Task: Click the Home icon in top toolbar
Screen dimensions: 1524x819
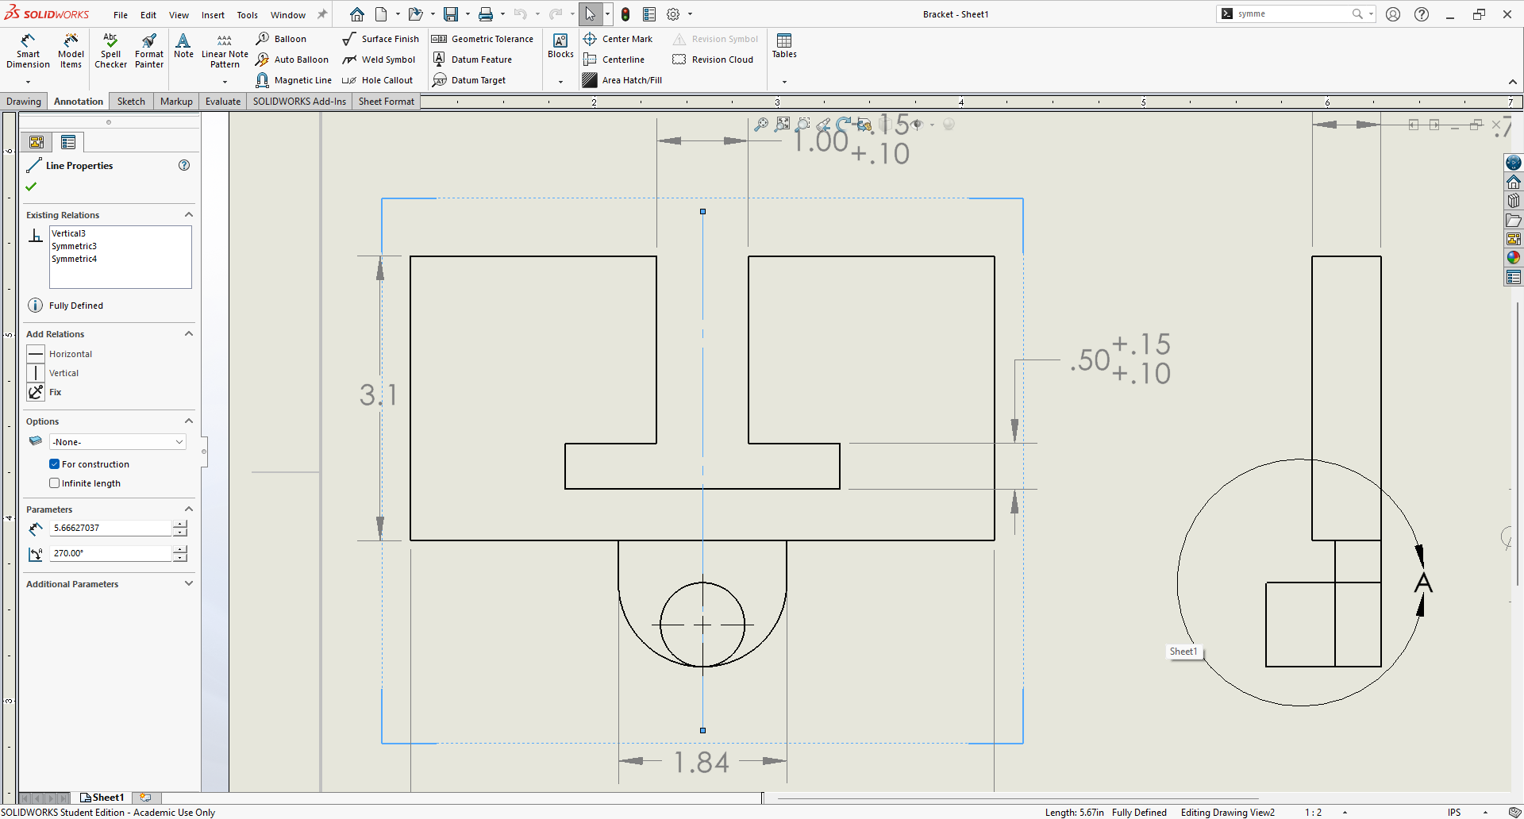Action: pyautogui.click(x=357, y=14)
